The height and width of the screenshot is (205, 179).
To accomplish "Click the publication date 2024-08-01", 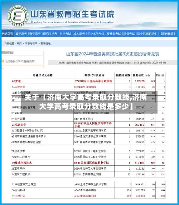I will [159, 63].
